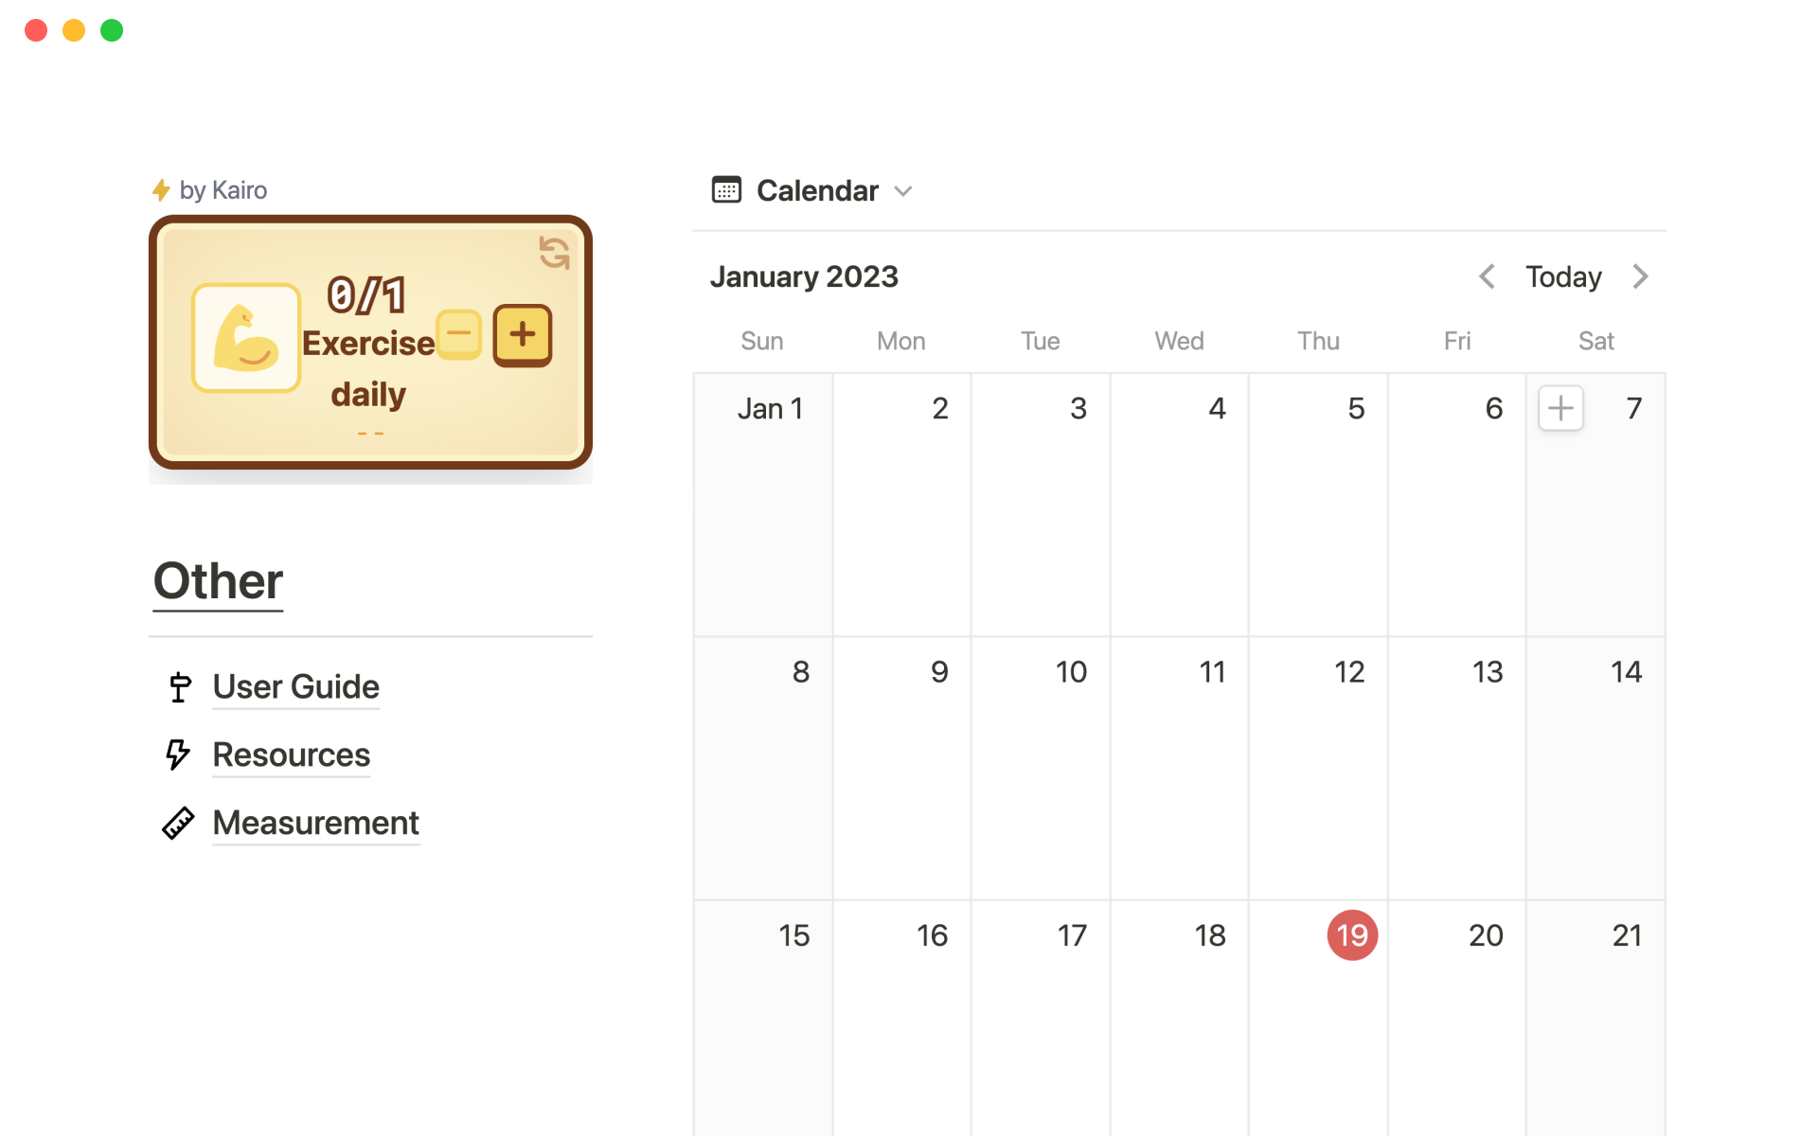
Task: Click the flexed bicep exercise icon
Action: [246, 338]
